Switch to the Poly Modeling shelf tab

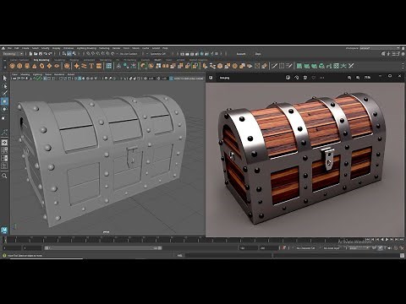point(41,60)
